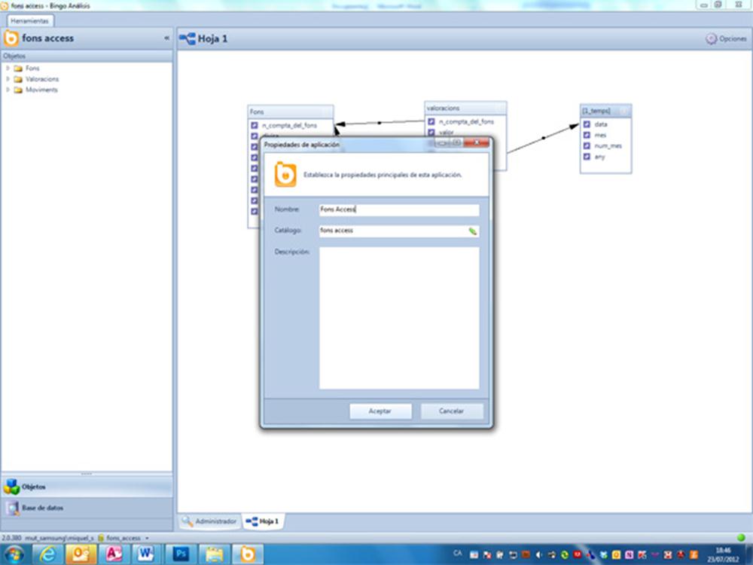Toggle n_compta_del_fons in valoracions table
The height and width of the screenshot is (565, 753).
(431, 121)
